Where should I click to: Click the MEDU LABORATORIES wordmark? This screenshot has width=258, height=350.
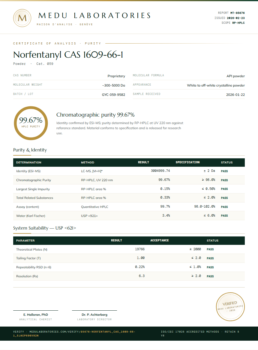coord(94,15)
